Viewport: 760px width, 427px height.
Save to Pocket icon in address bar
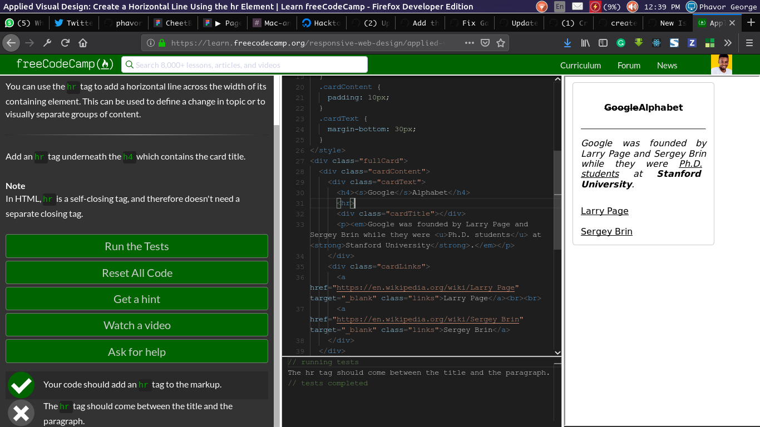click(485, 43)
